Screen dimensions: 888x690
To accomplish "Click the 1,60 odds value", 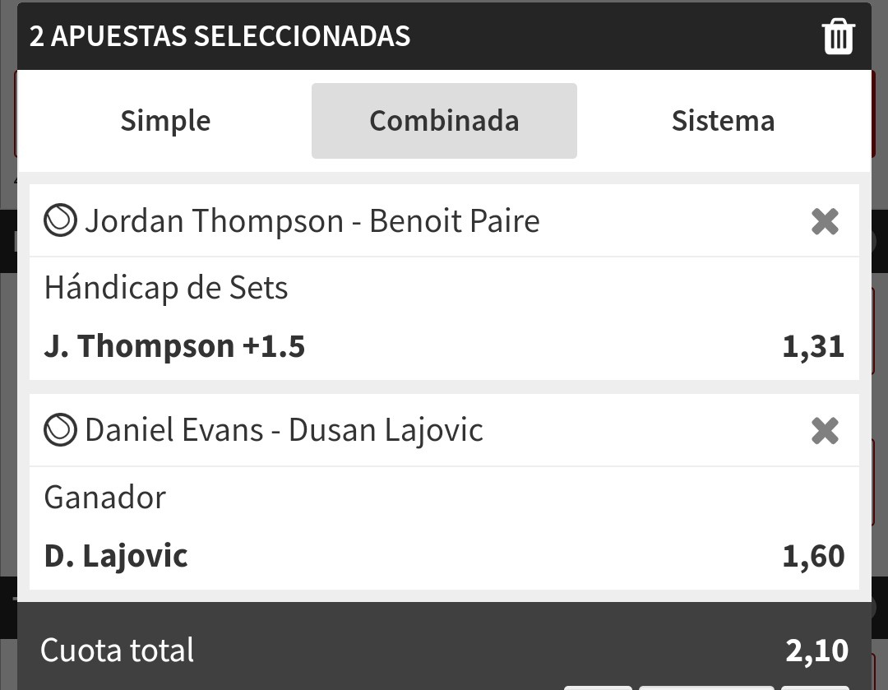I will click(813, 556).
